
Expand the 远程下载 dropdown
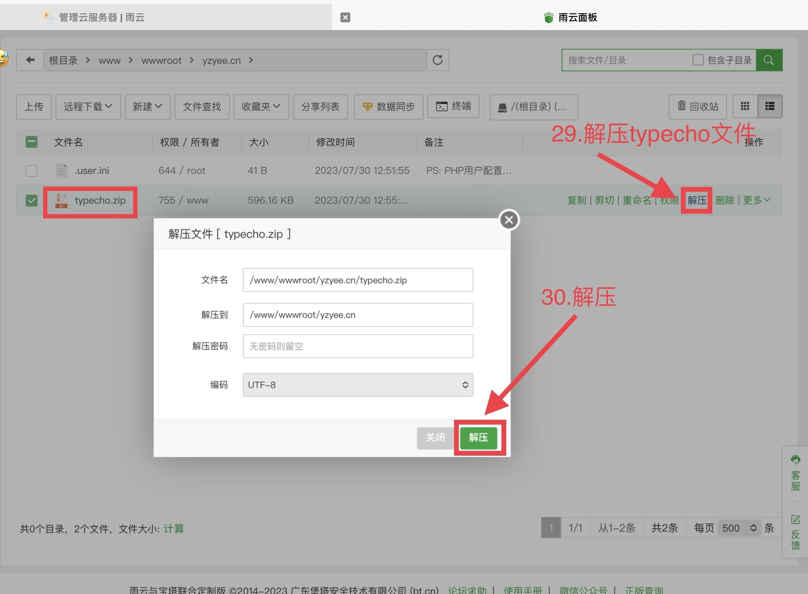click(x=88, y=106)
